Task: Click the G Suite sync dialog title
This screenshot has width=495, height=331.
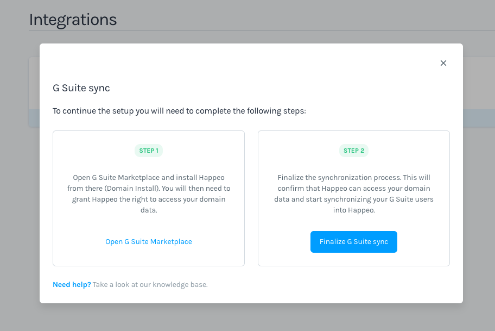Action: coord(81,88)
